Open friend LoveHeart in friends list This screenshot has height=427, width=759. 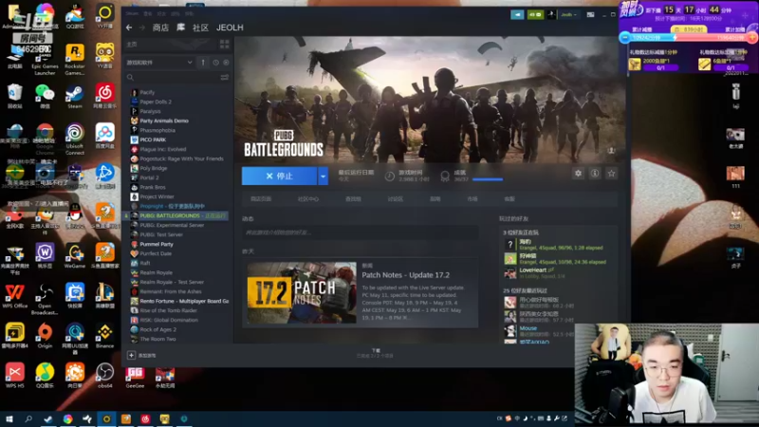(532, 270)
